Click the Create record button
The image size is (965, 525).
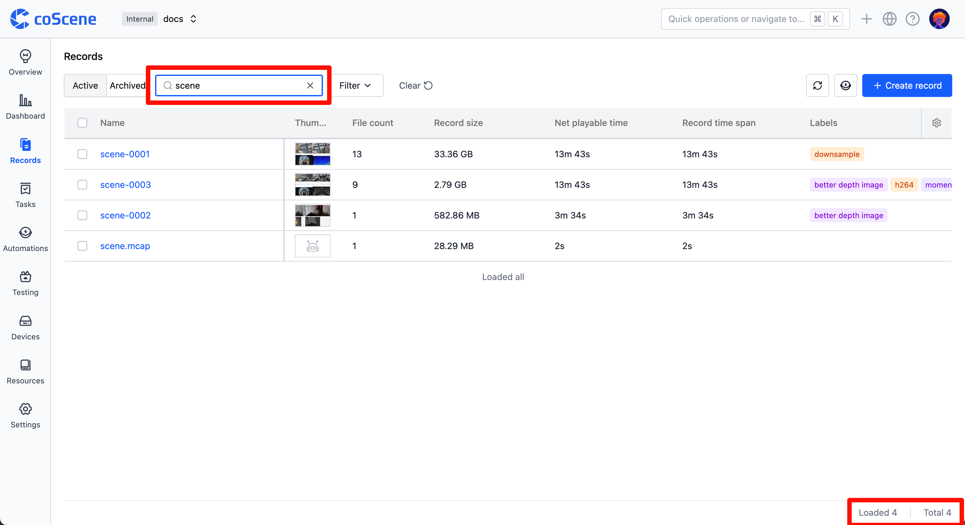[907, 85]
